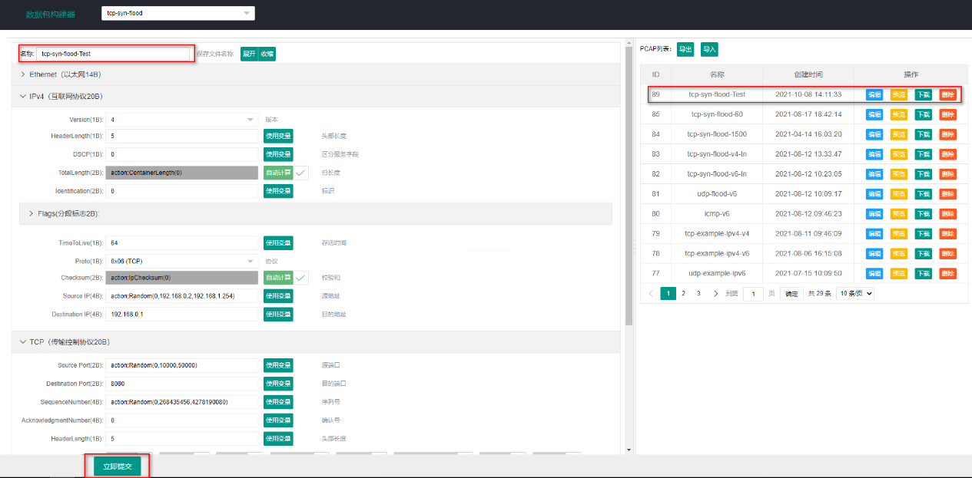Viewport: 972px width, 478px height.
Task: Toggle auto-calculate checkmark for TotalLength
Action: pos(301,173)
